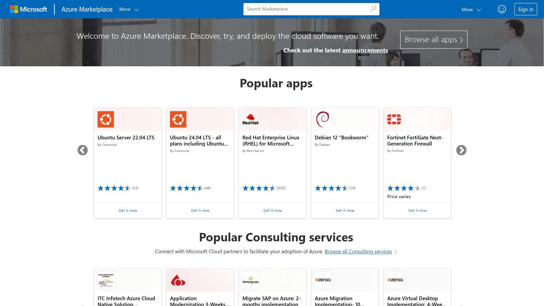Click the lemongrass logo
The image size is (544, 306).
click(251, 280)
